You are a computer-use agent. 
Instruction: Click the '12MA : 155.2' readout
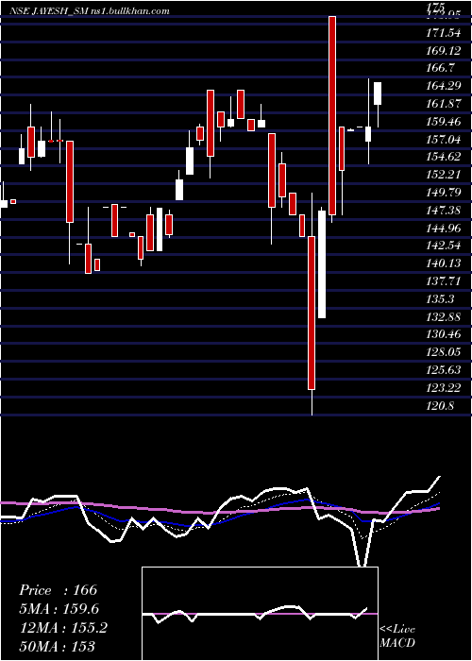63,628
